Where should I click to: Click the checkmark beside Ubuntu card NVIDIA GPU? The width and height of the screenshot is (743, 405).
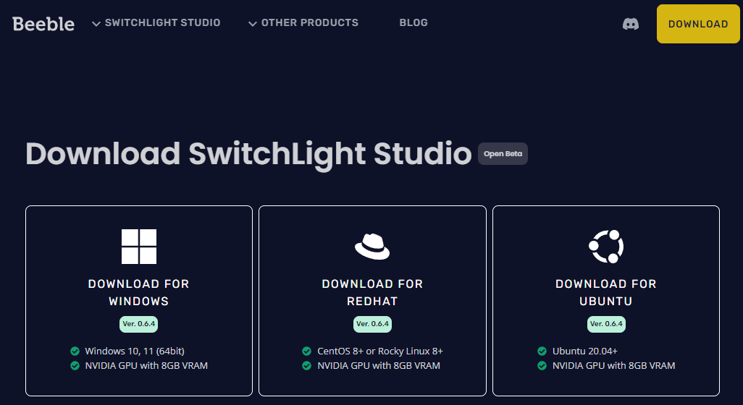click(x=542, y=366)
